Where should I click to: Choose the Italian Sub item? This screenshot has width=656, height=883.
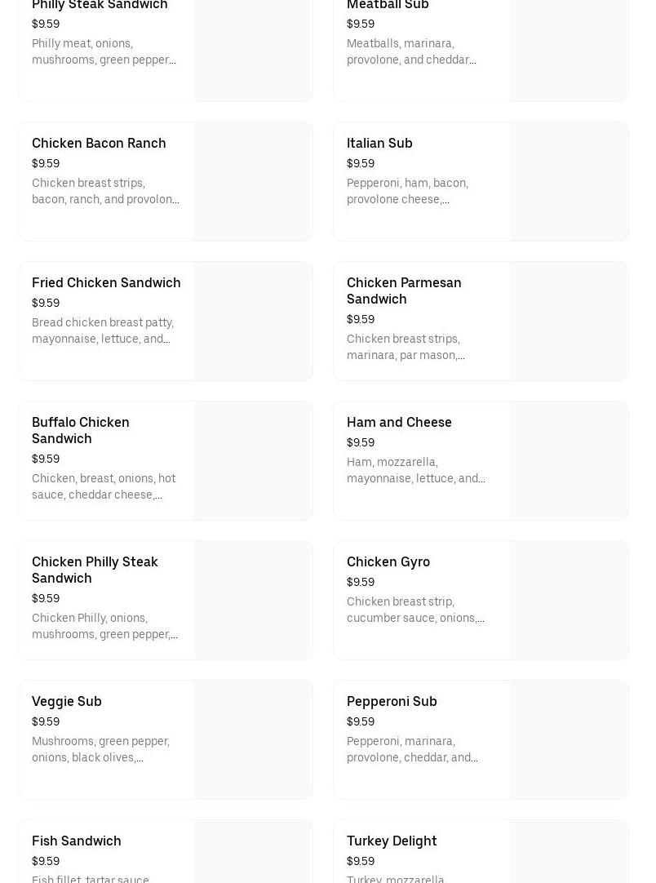pyautogui.click(x=481, y=181)
